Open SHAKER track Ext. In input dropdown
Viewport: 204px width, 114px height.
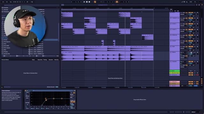click(184, 62)
